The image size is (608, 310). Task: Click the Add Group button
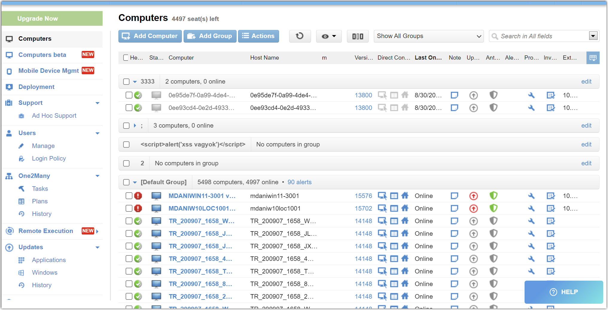click(x=210, y=36)
